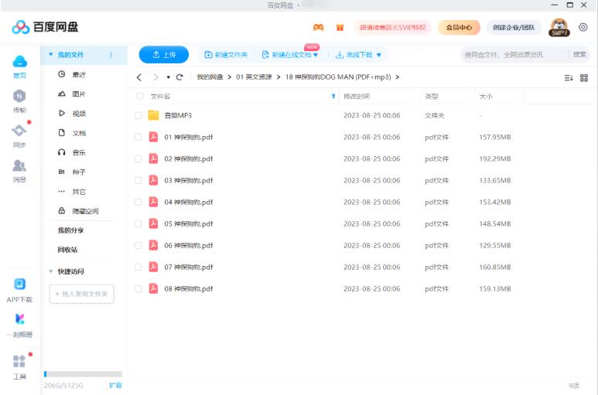Image resolution: width=598 pixels, height=395 pixels.
Task: Open the 消息 messages icon
Action: [19, 165]
